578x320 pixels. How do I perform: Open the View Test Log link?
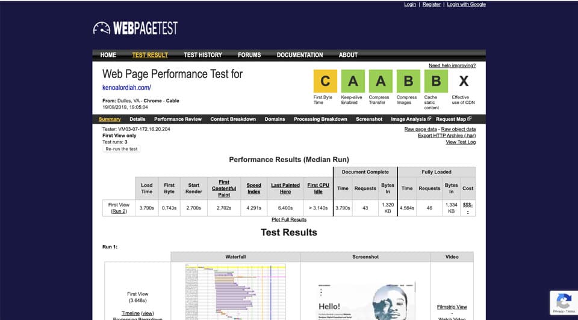[461, 142]
